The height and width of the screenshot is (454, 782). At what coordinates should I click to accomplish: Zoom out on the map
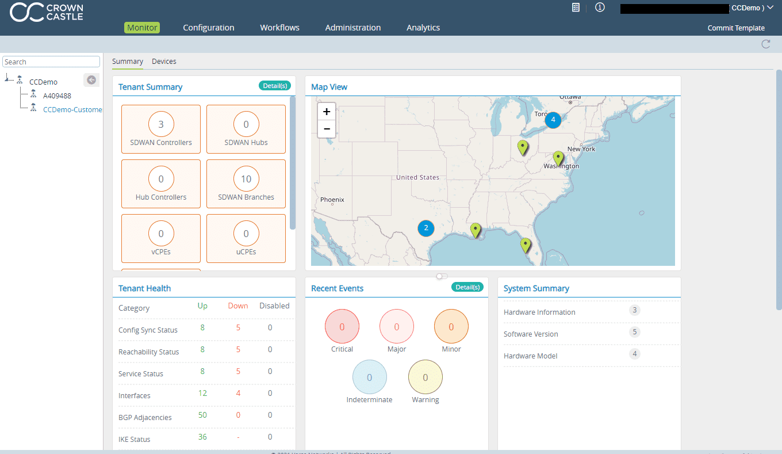(x=327, y=129)
